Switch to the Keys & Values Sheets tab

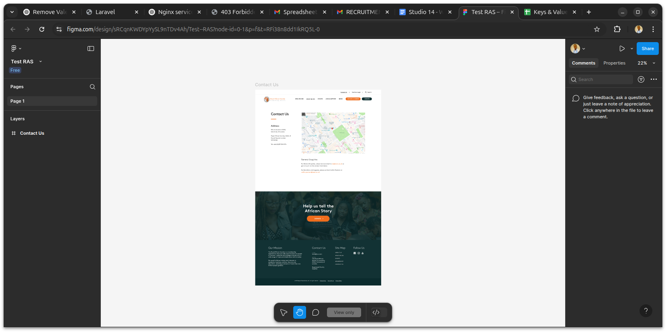point(550,12)
